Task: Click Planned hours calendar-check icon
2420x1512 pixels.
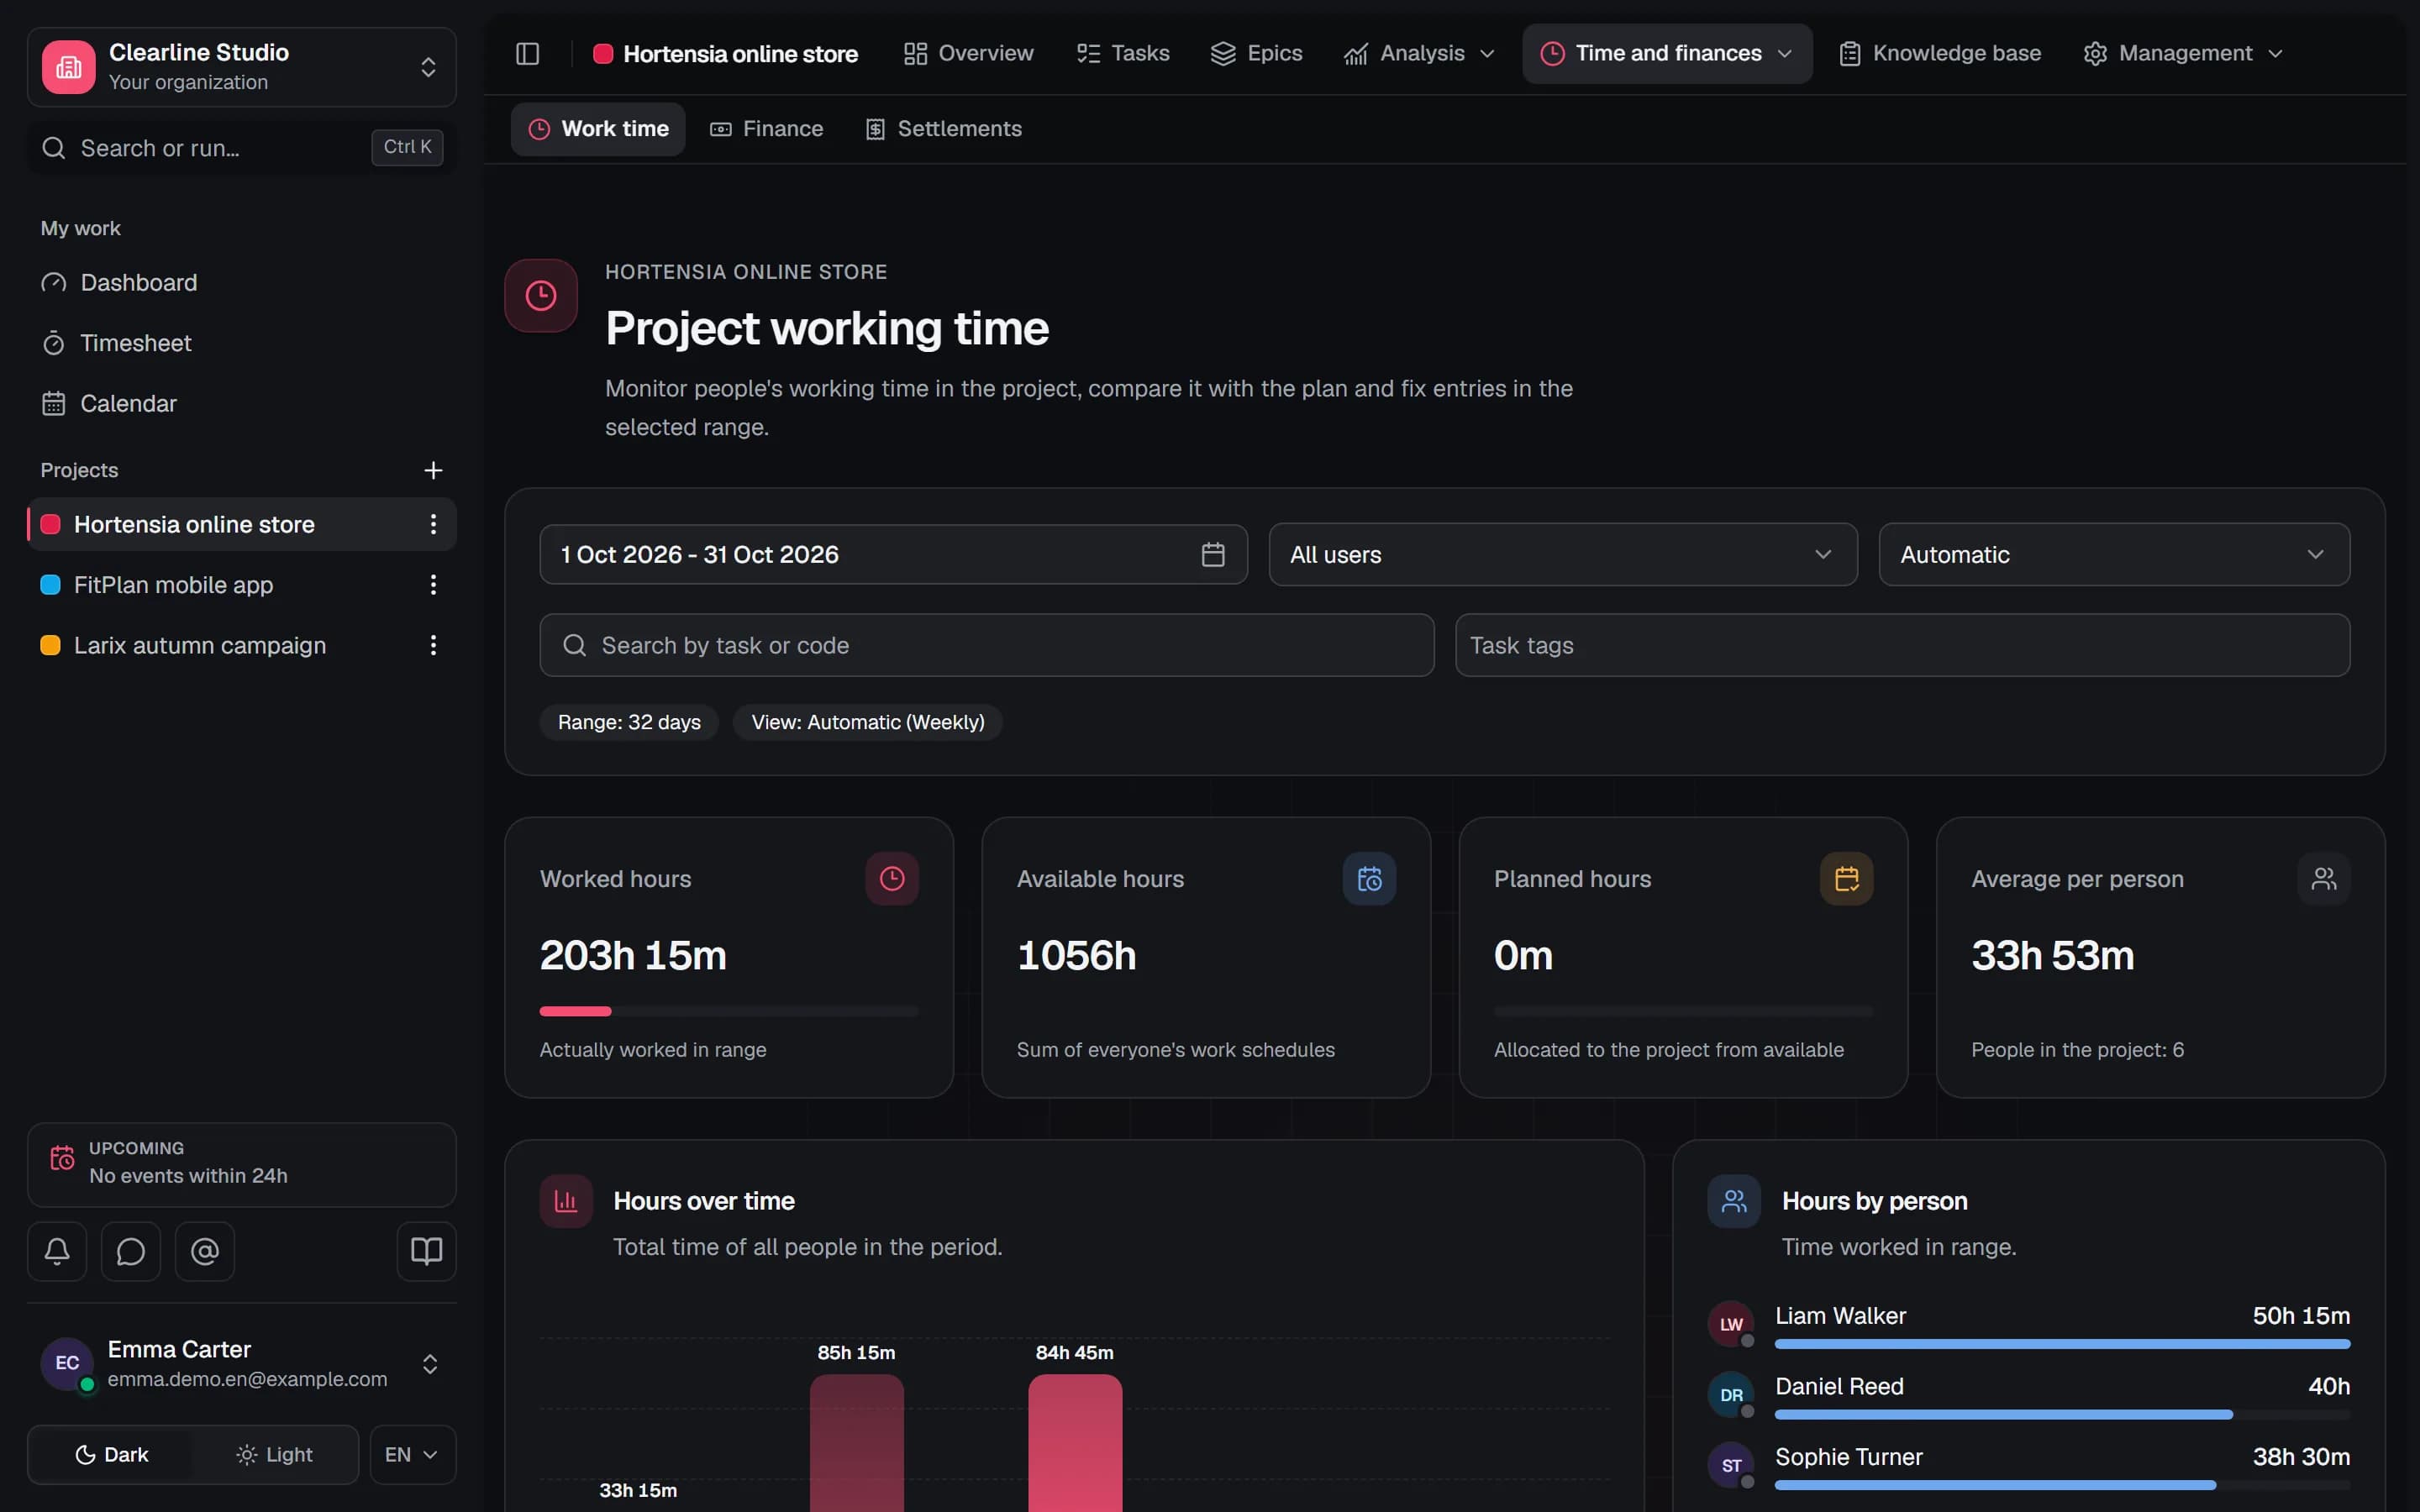Action: (x=1846, y=878)
